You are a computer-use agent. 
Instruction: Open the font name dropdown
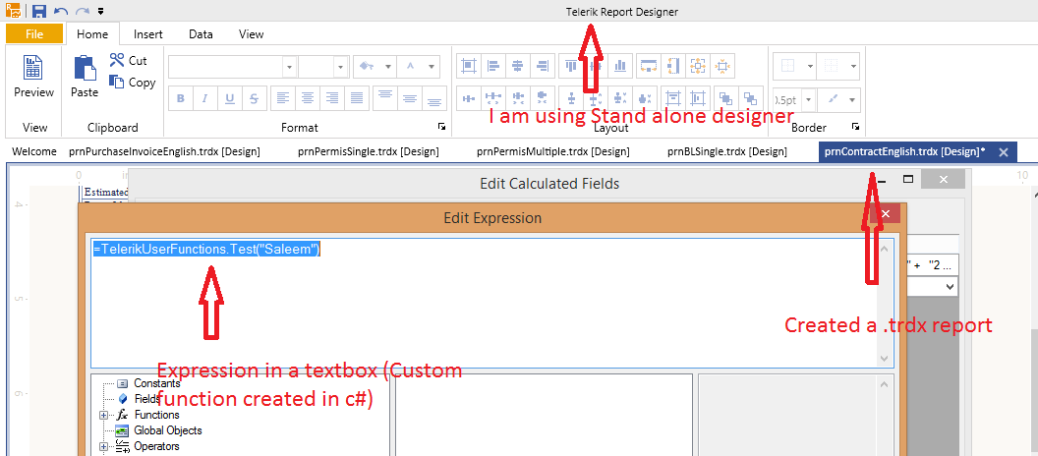tap(289, 66)
